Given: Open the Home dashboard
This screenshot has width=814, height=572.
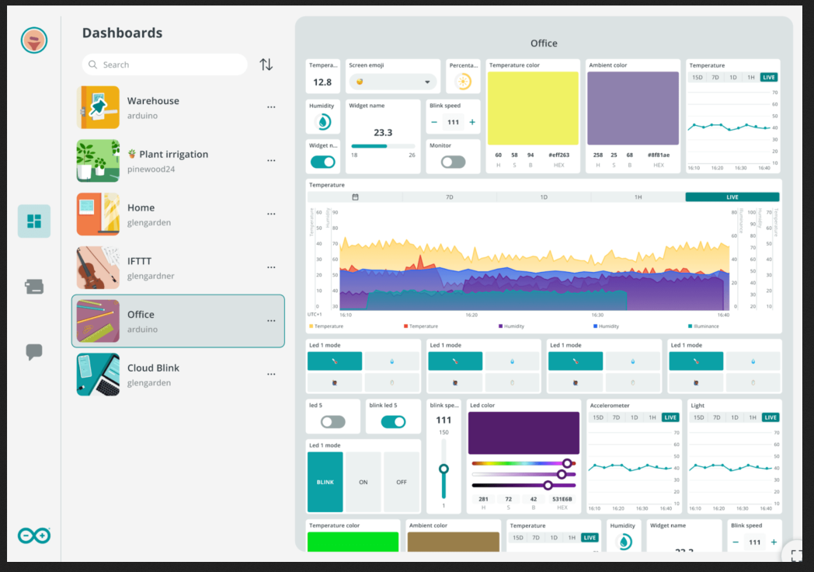Looking at the screenshot, I should point(178,214).
